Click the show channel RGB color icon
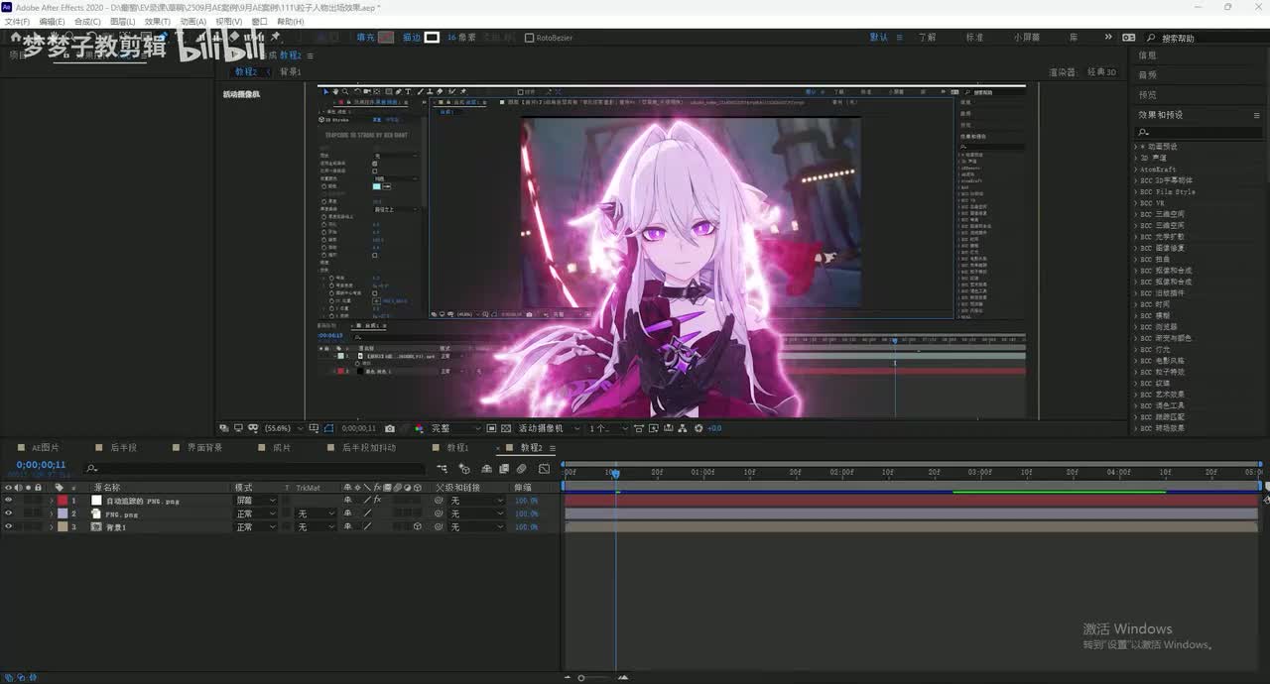This screenshot has width=1270, height=684. point(419,428)
